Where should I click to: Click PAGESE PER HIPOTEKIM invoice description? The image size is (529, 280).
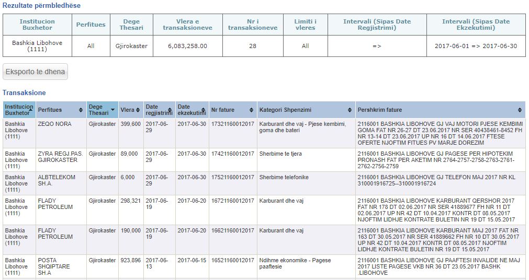tap(440, 160)
